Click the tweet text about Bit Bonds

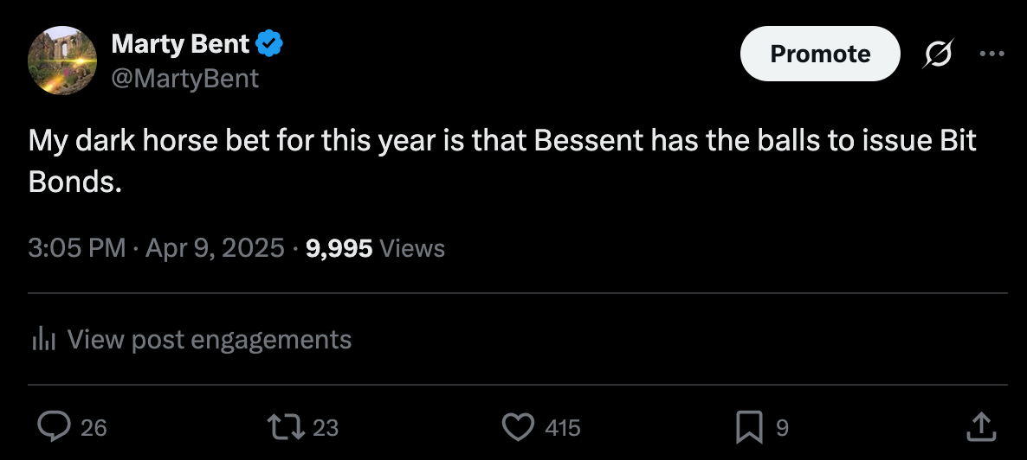point(502,161)
